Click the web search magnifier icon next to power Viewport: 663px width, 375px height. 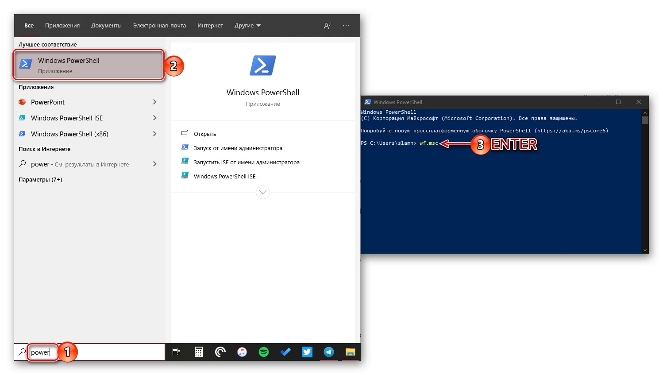pos(22,164)
